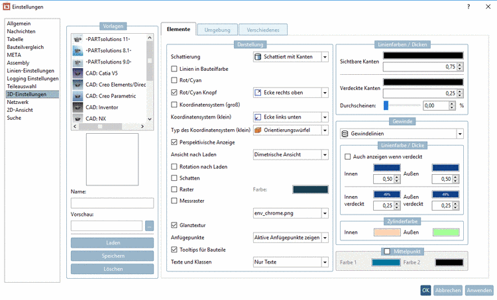
Task: Open the Gewindelinien dropdown
Action: tap(402, 134)
